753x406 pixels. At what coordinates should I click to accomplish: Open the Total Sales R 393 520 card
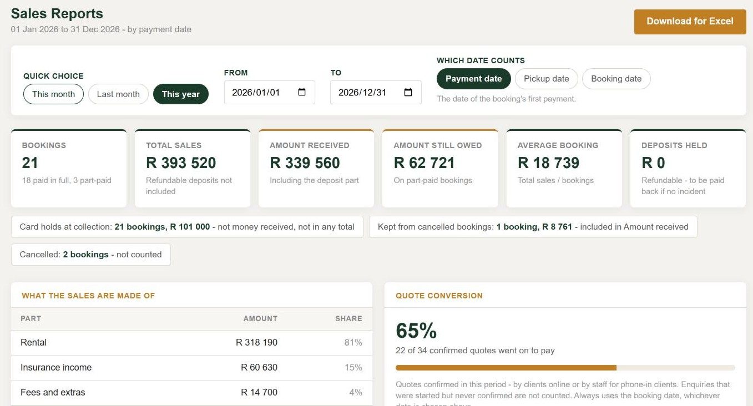point(193,169)
